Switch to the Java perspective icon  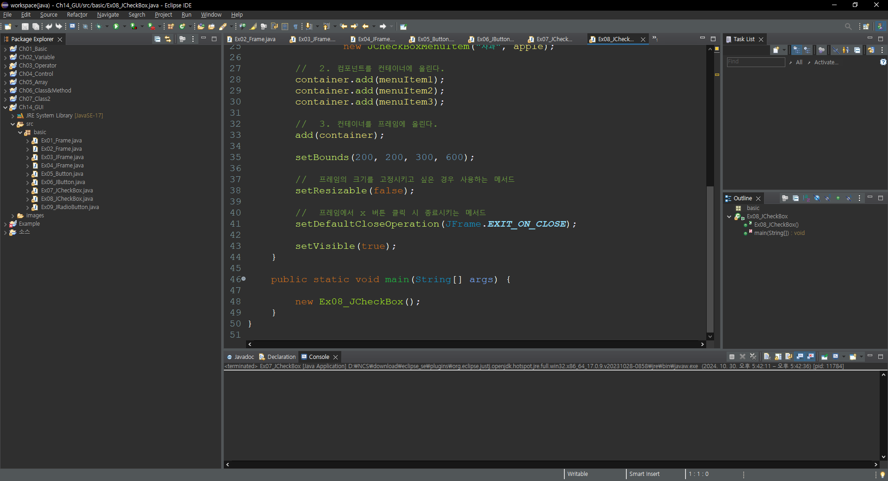click(880, 26)
